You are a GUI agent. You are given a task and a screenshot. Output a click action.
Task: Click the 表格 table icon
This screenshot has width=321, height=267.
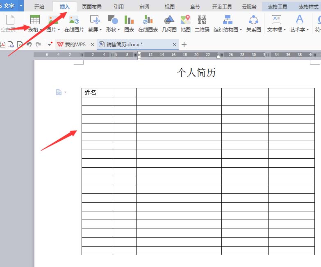[x=35, y=20]
